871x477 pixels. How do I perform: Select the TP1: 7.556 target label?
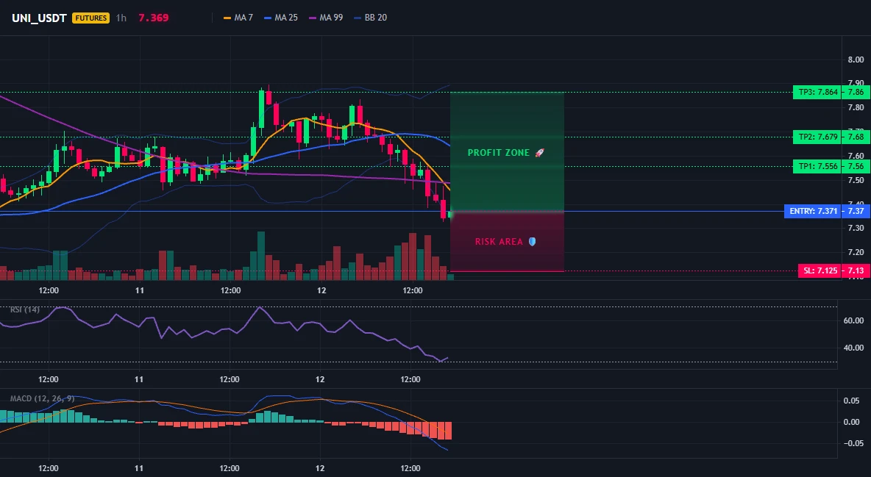coord(818,167)
